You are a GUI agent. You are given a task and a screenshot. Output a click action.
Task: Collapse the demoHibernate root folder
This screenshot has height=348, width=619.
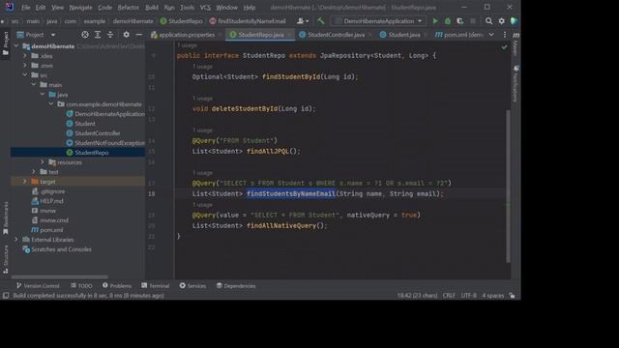click(x=16, y=46)
